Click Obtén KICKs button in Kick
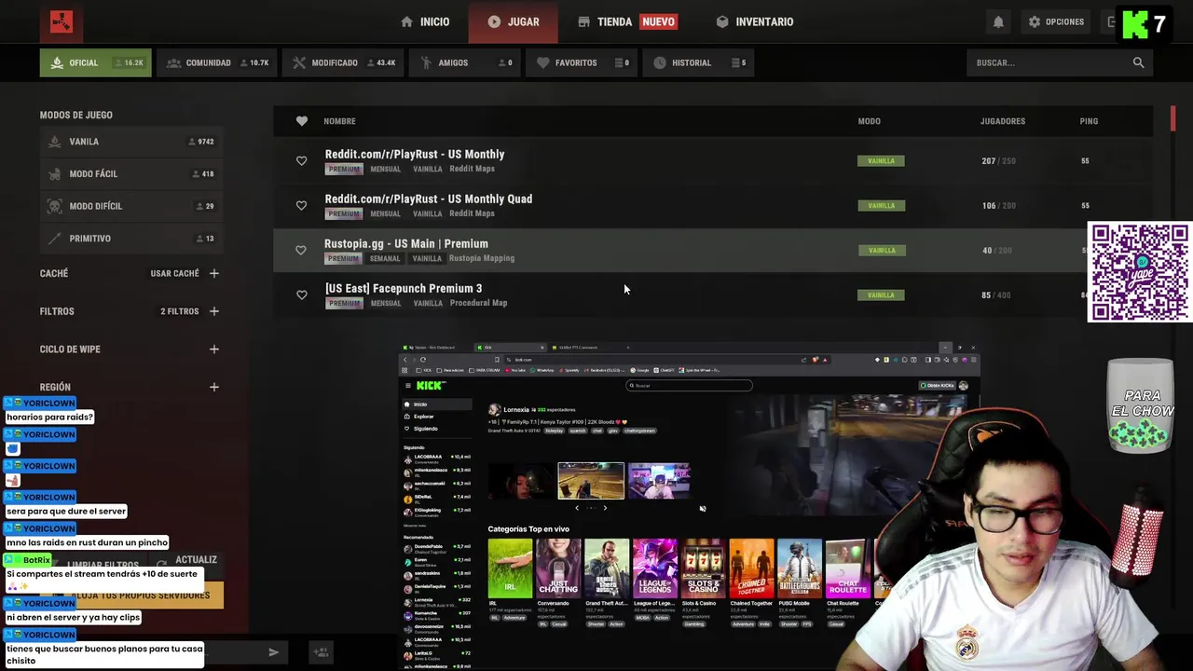The height and width of the screenshot is (671, 1193). 937,385
